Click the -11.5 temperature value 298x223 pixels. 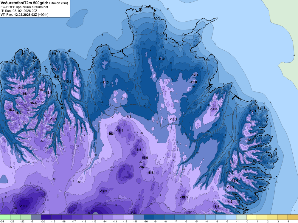105,82
